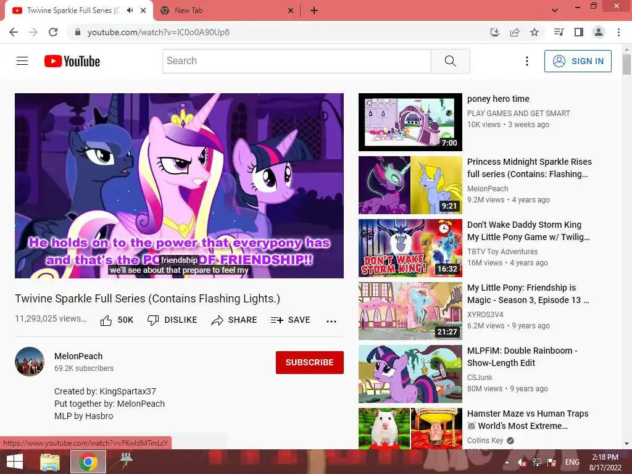
Task: Click the YouTube search box
Action: coord(297,61)
